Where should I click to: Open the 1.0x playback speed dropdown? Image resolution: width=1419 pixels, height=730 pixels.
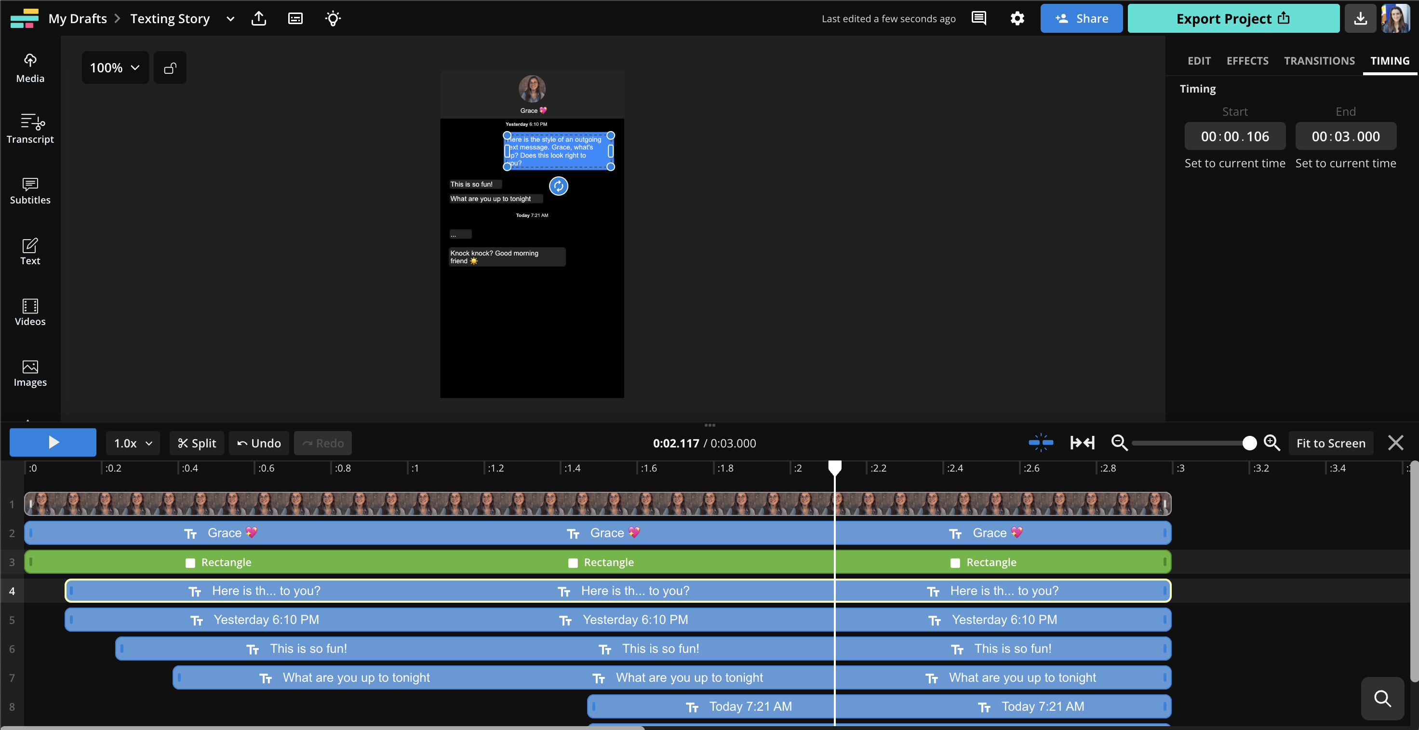[x=133, y=444]
